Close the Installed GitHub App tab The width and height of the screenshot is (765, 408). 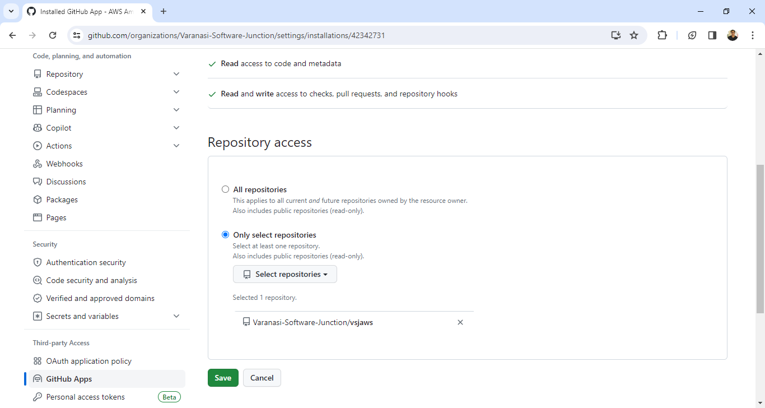click(x=143, y=11)
